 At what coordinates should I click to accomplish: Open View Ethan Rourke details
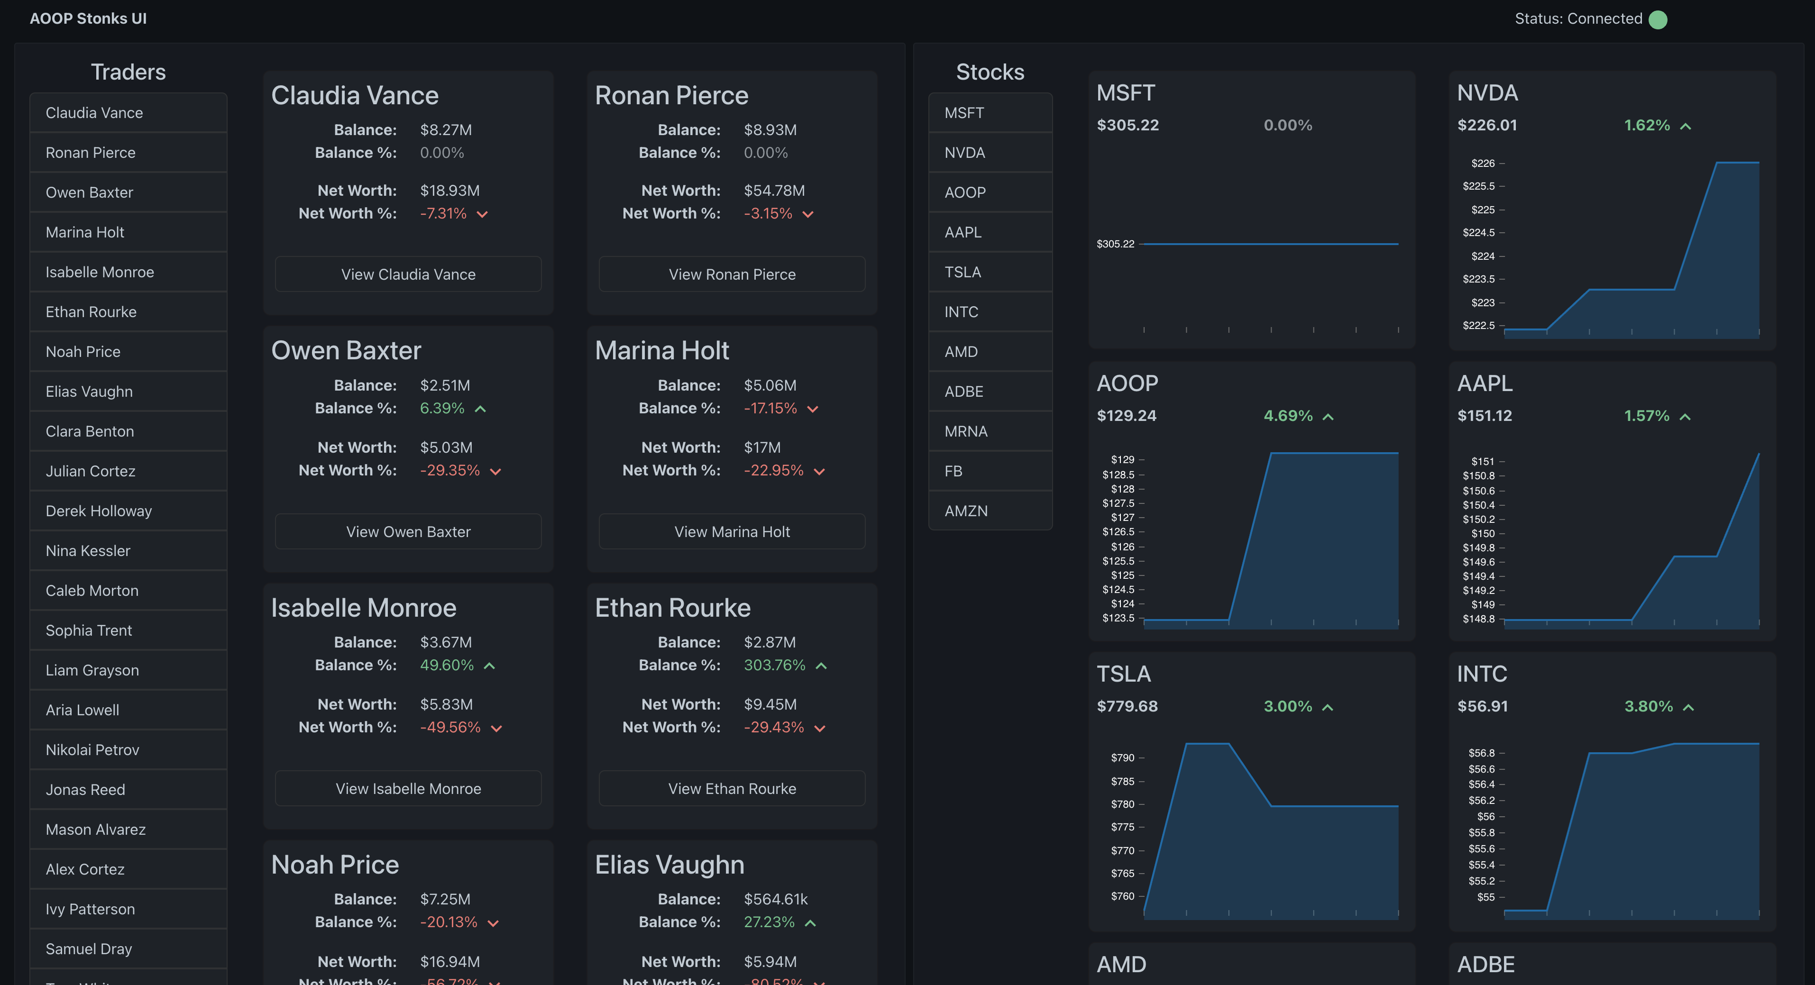(x=732, y=788)
